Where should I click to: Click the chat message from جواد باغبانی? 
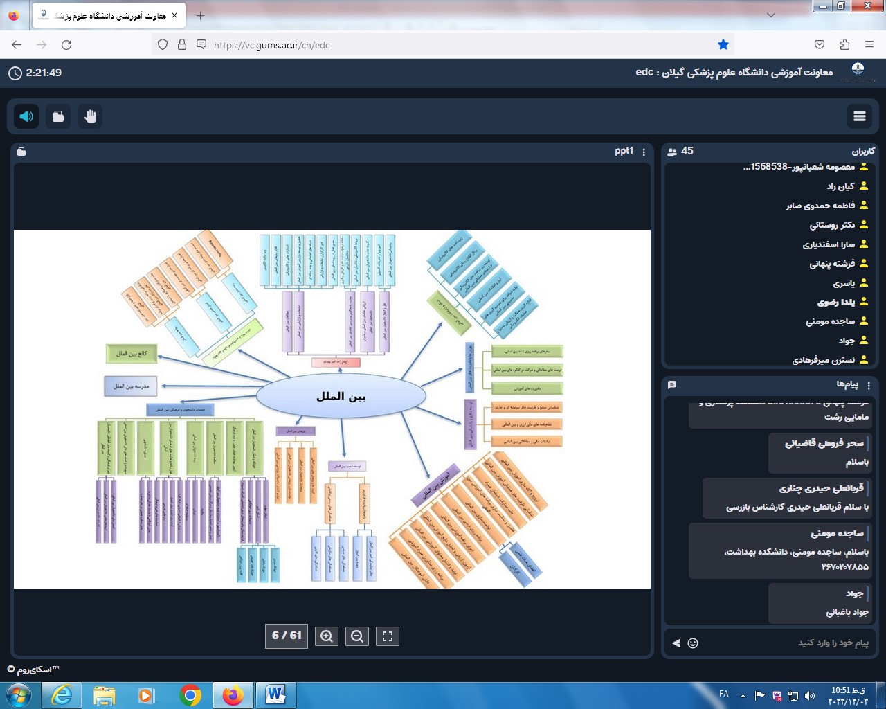pyautogui.click(x=819, y=603)
